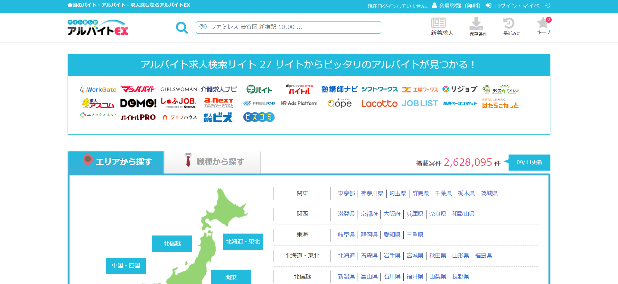The height and width of the screenshot is (284, 618).
Task: Open 新潟県 prefecture link
Action: point(346,276)
